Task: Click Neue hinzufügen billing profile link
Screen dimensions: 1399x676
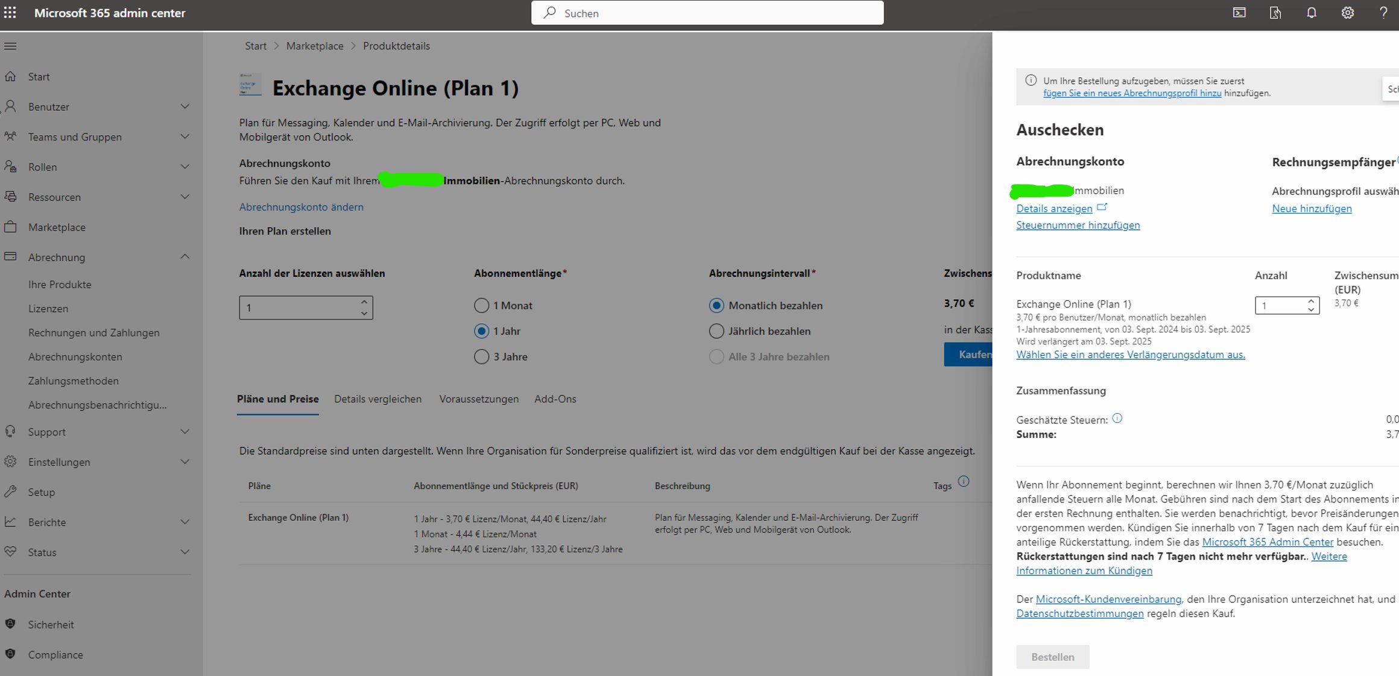Action: [x=1312, y=209]
